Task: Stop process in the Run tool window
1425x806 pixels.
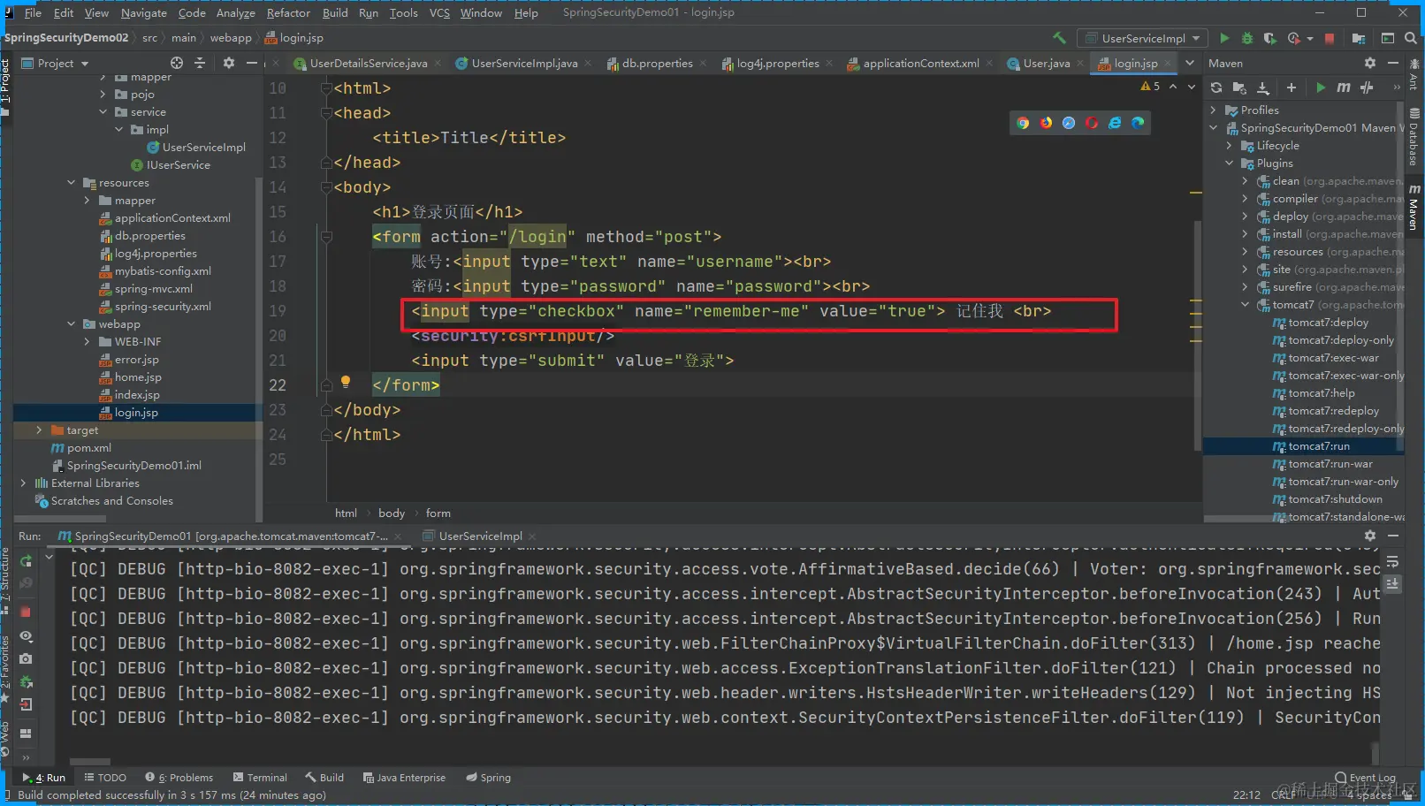Action: 26,612
